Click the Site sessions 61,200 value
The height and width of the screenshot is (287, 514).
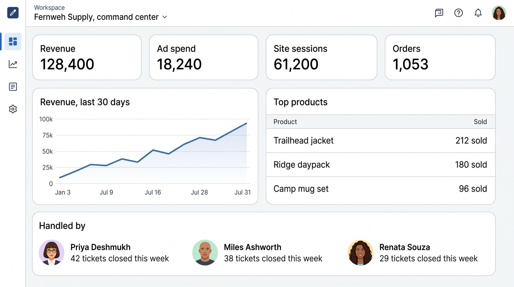tap(296, 64)
